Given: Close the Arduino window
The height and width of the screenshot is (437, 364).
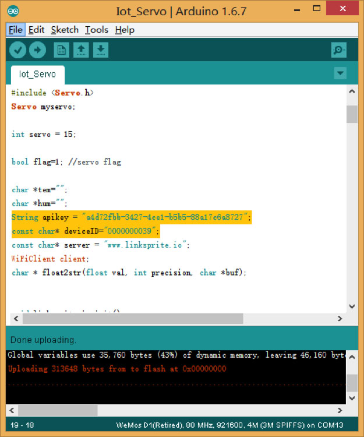Looking at the screenshot, I should click(343, 8).
